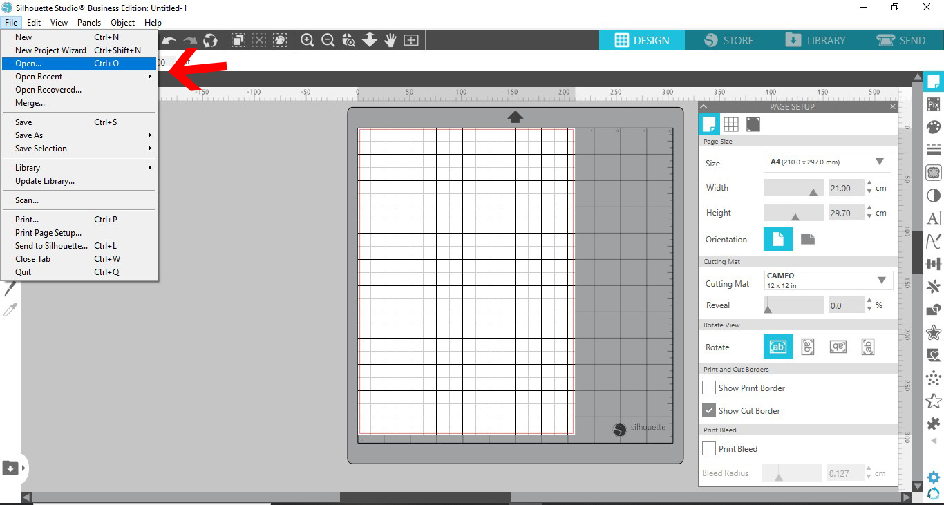Open the Fill palette panel icon
Image resolution: width=944 pixels, height=505 pixels.
tap(934, 127)
